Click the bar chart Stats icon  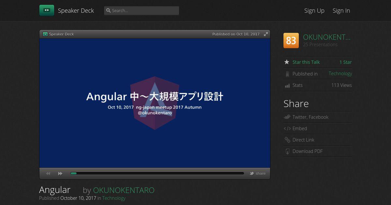tap(287, 86)
